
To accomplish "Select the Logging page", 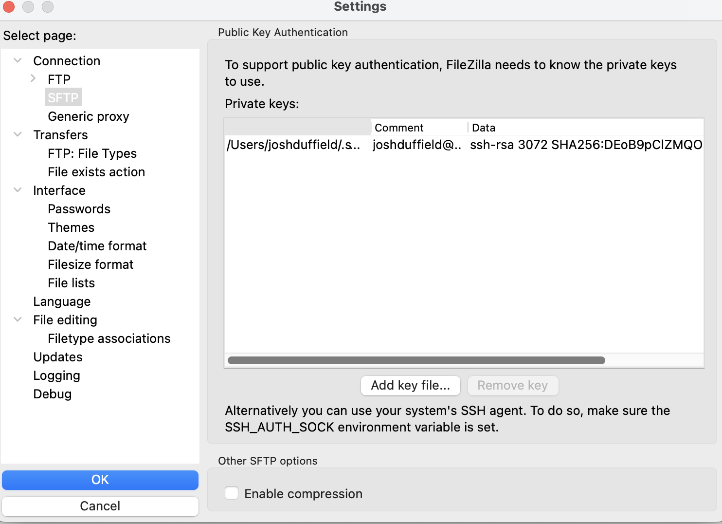I will point(56,375).
